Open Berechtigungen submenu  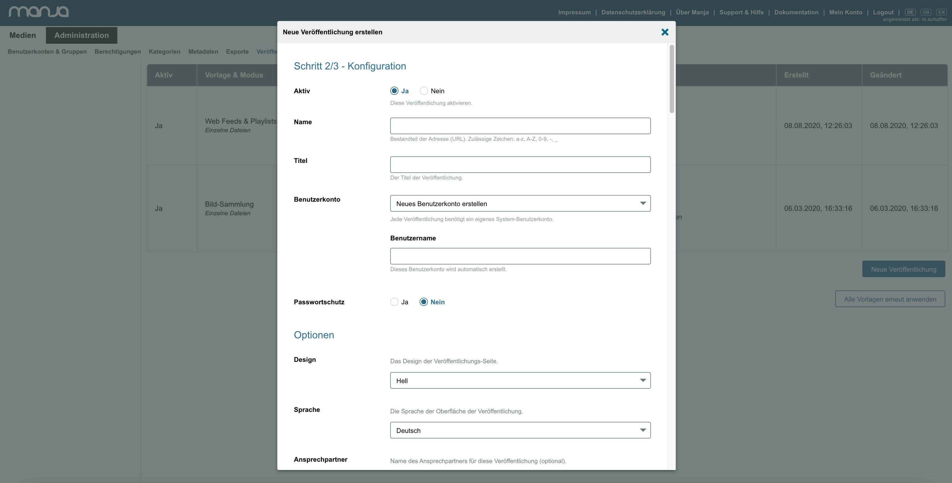pyautogui.click(x=118, y=52)
